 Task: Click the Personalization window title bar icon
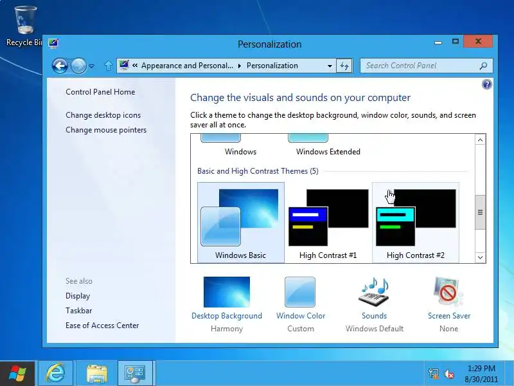[x=53, y=43]
